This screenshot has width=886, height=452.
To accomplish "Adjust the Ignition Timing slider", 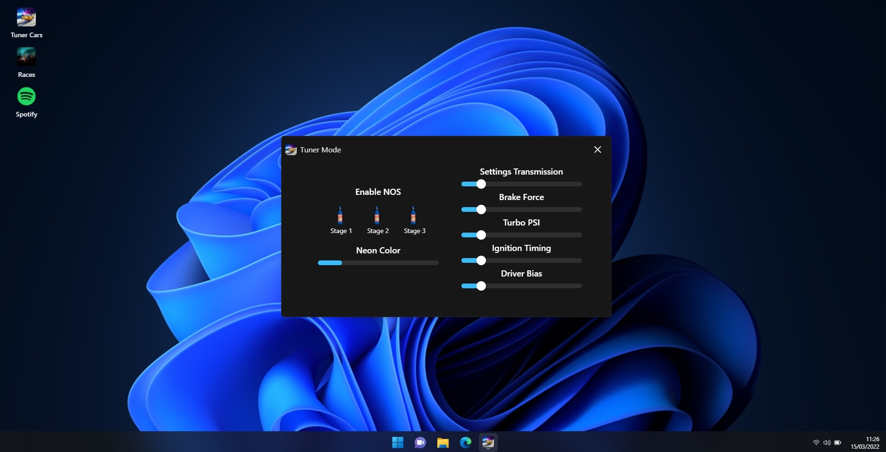I will (521, 260).
